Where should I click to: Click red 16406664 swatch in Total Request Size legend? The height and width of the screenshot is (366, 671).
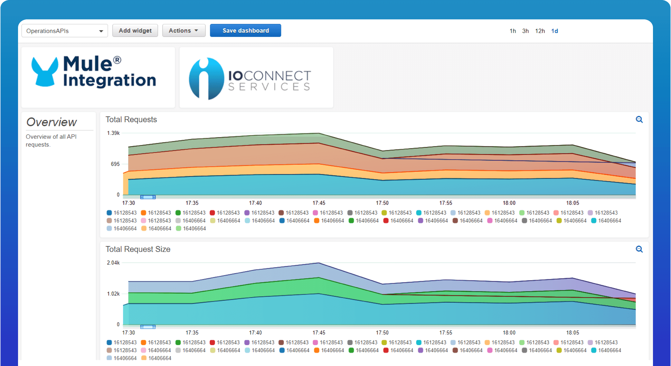click(386, 350)
